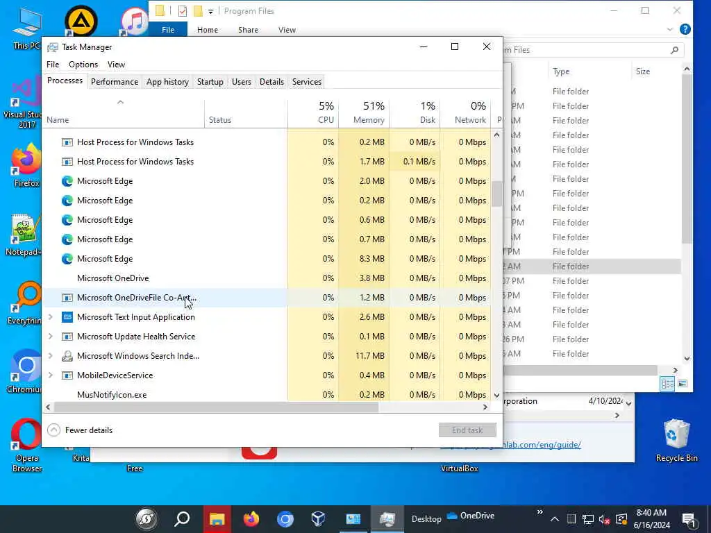Click Microsoft OneDriveFile Co-Auth process icon
Screen dimensions: 711x533
[x=67, y=298]
